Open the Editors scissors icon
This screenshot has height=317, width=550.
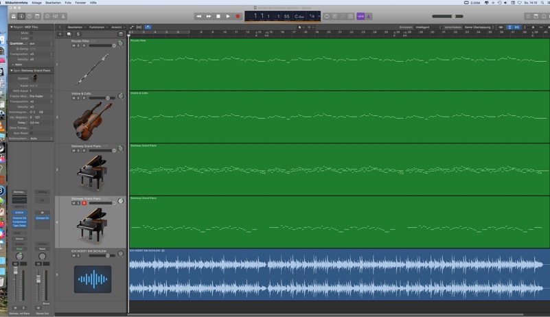pyautogui.click(x=63, y=16)
